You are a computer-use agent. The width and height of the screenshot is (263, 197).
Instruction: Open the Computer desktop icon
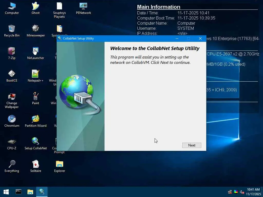pyautogui.click(x=12, y=8)
